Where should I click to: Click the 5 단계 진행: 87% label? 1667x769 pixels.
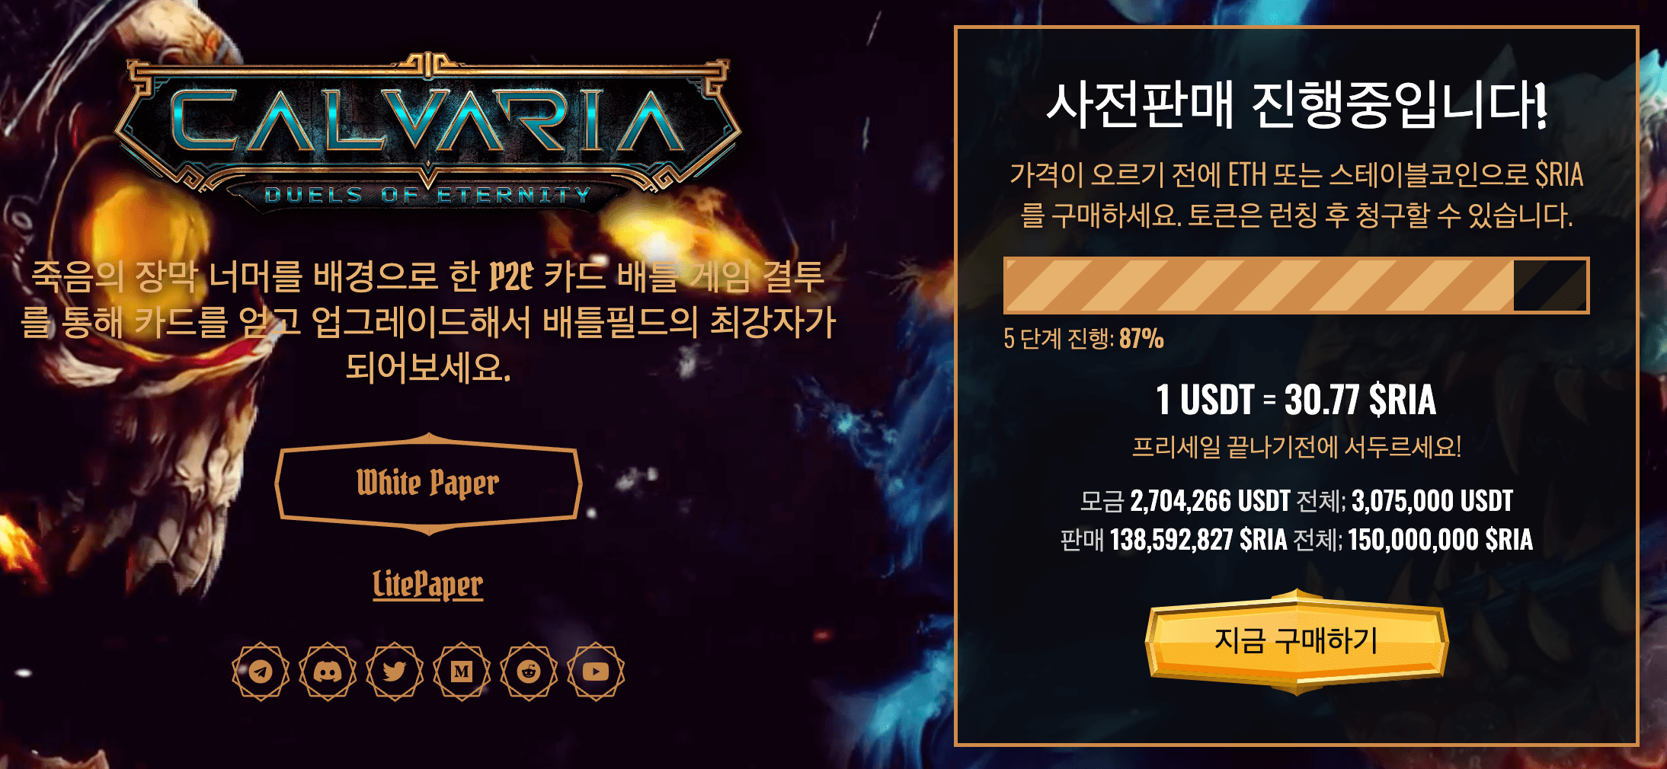click(1083, 338)
